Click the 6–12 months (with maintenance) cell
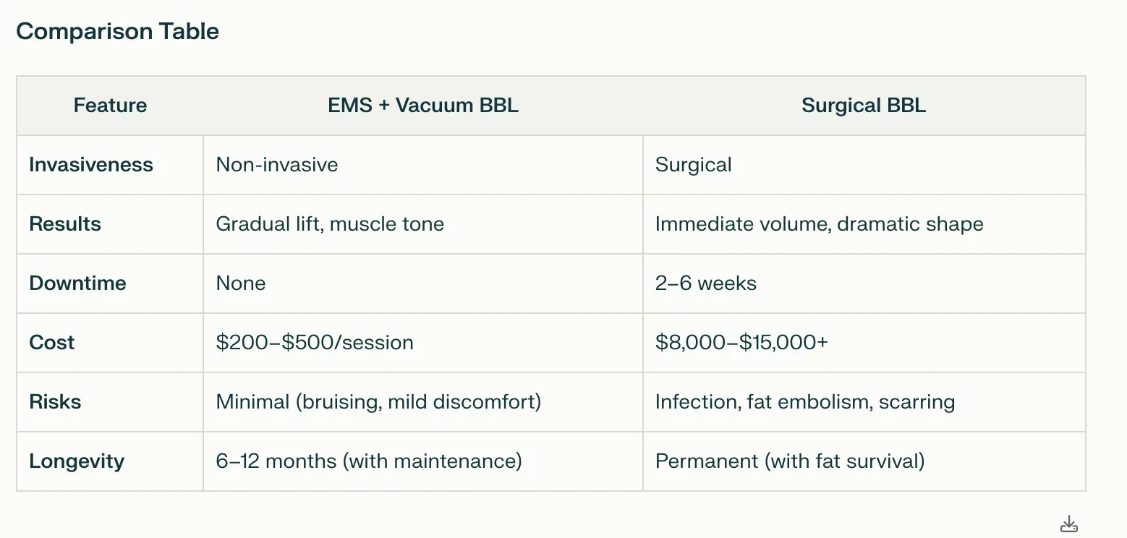 tap(423, 461)
